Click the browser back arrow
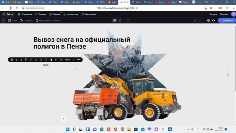 pyautogui.click(x=3, y=8)
